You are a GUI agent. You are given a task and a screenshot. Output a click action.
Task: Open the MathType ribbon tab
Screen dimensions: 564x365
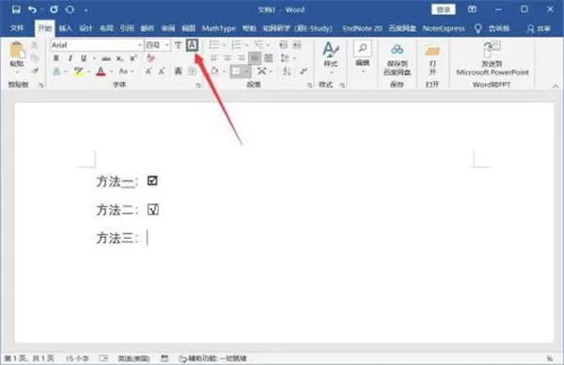click(219, 28)
